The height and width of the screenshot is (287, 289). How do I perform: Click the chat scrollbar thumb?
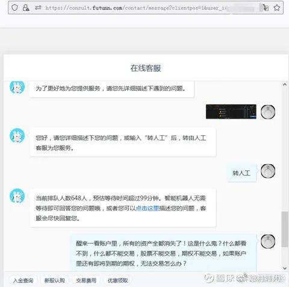click(x=285, y=229)
